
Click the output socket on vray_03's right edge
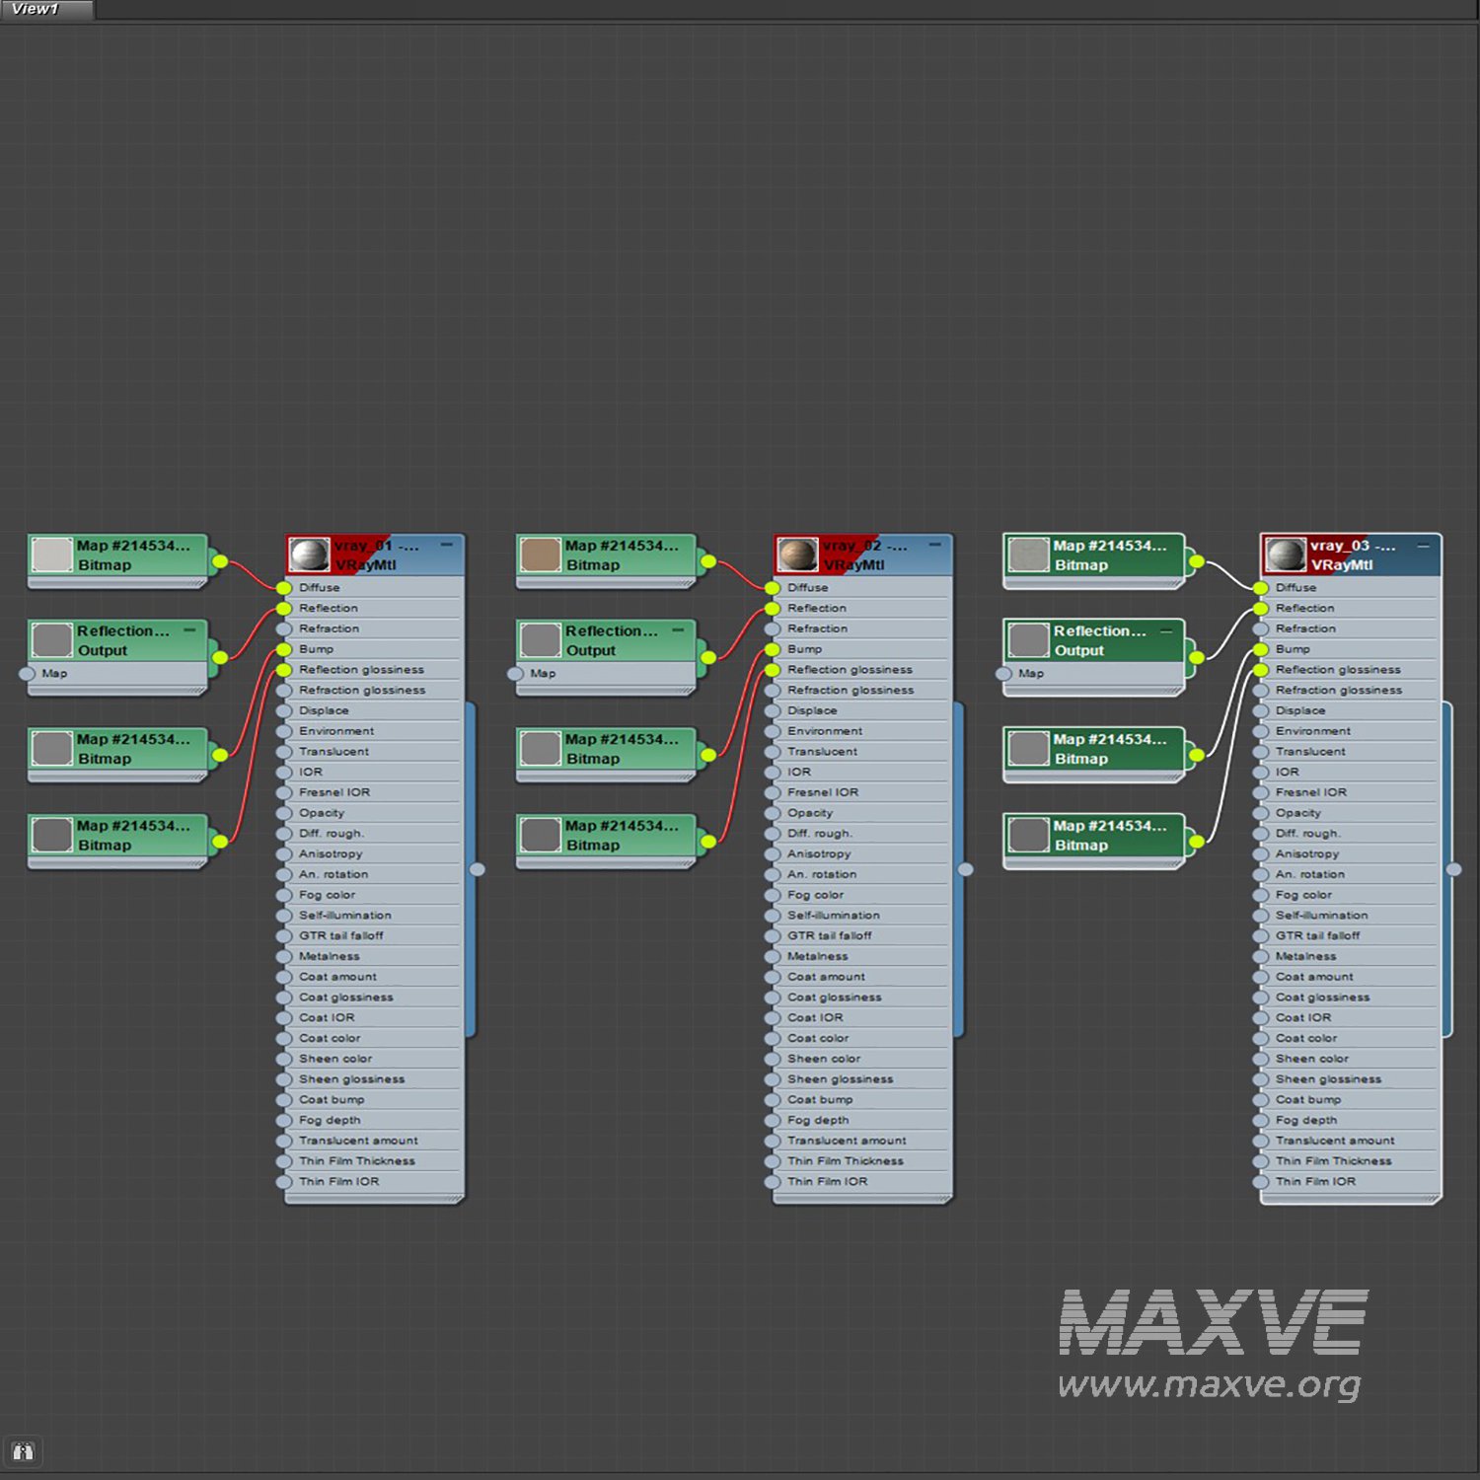point(1453,869)
